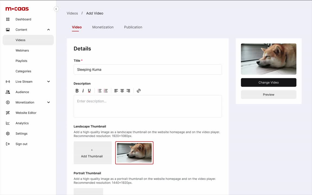This screenshot has width=312, height=195.
Task: Align description text to the left
Action: point(116,91)
